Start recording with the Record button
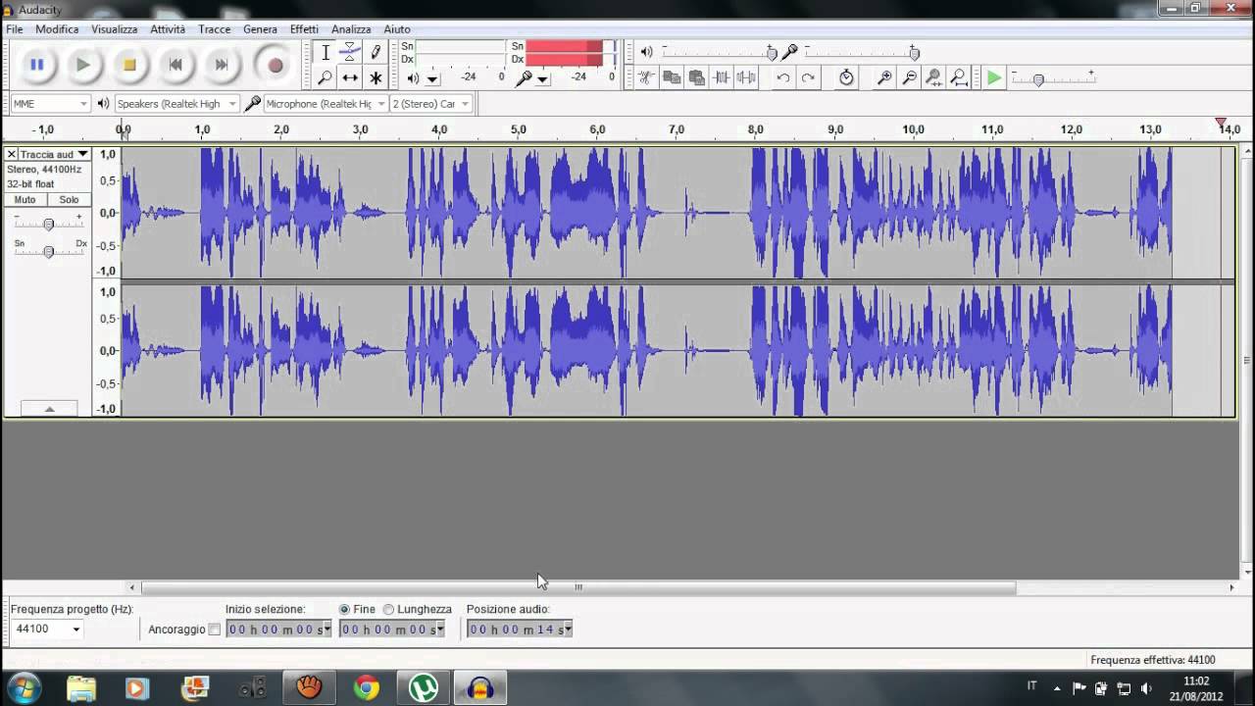The width and height of the screenshot is (1255, 706). pyautogui.click(x=275, y=65)
